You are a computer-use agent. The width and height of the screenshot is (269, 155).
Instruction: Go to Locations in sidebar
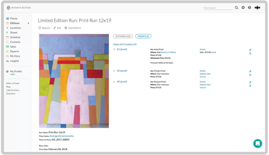(x=15, y=28)
